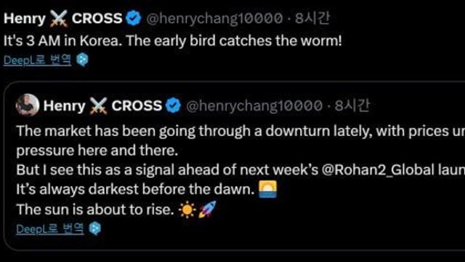Click the DeepL icon inside the quoted tweet
The image size is (465, 262).
pyautogui.click(x=95, y=229)
